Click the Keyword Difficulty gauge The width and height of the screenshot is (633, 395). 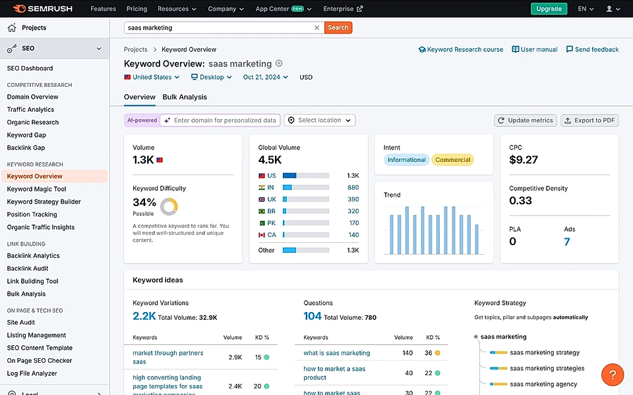click(x=169, y=205)
